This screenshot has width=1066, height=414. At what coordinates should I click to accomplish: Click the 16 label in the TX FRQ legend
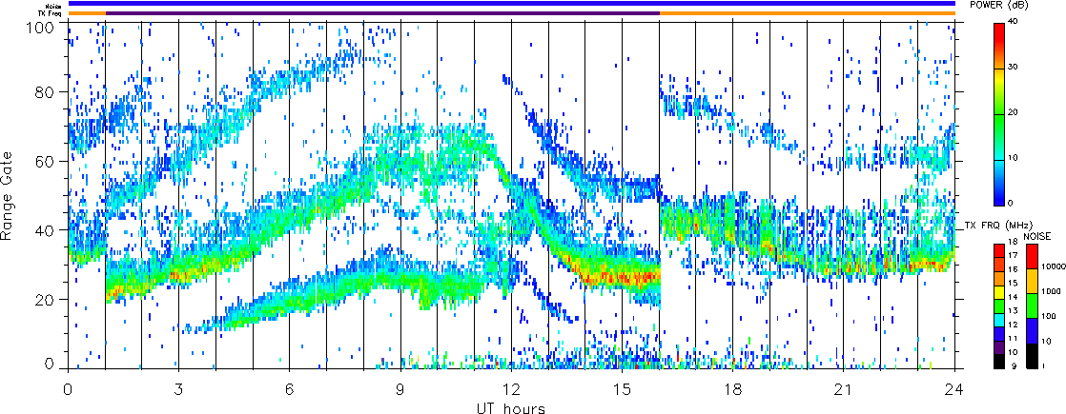(1013, 268)
